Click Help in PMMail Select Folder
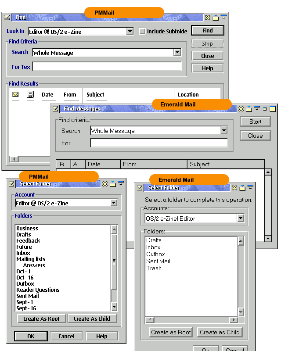The width and height of the screenshot is (281, 351). click(102, 336)
